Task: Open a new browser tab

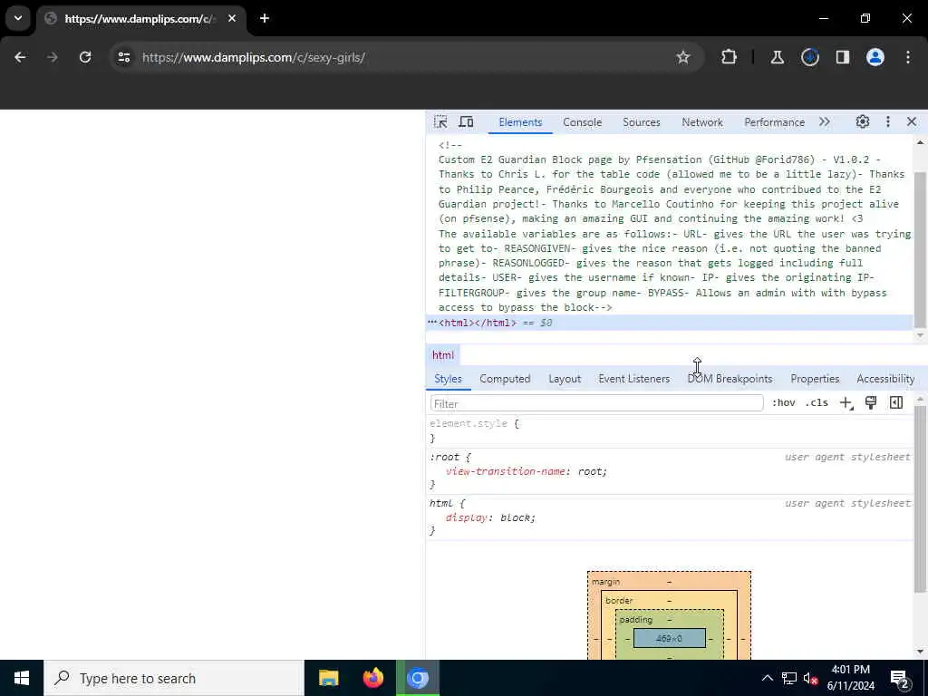Action: (265, 18)
